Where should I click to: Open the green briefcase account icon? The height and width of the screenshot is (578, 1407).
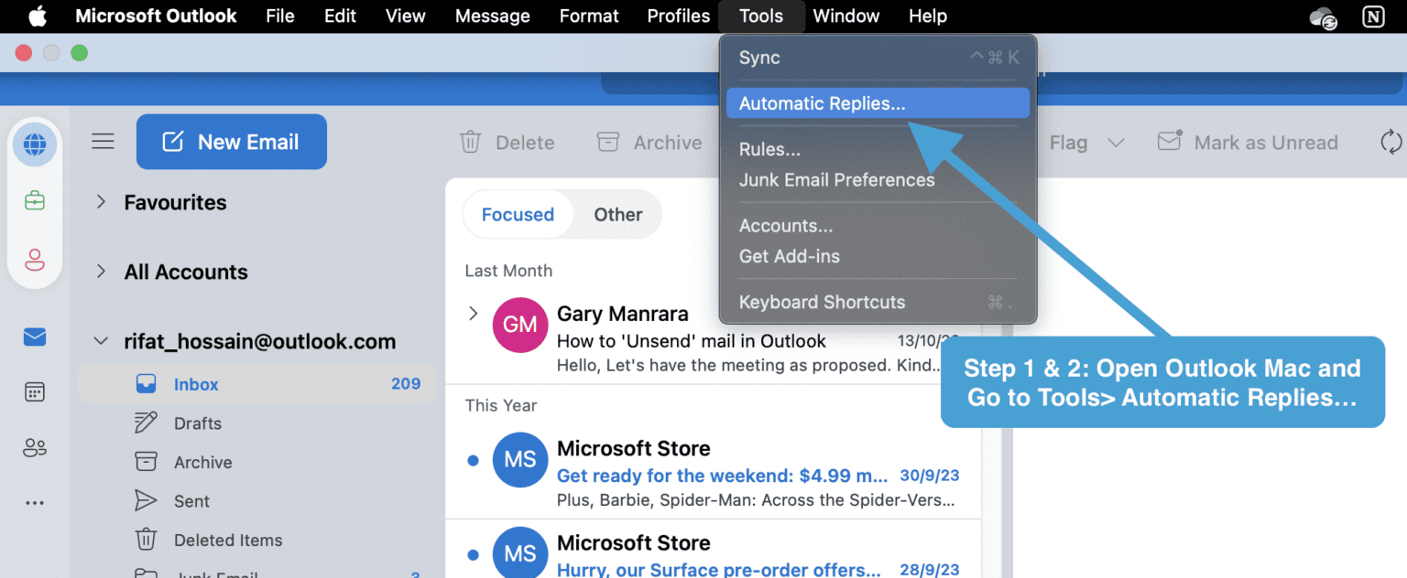click(x=34, y=199)
